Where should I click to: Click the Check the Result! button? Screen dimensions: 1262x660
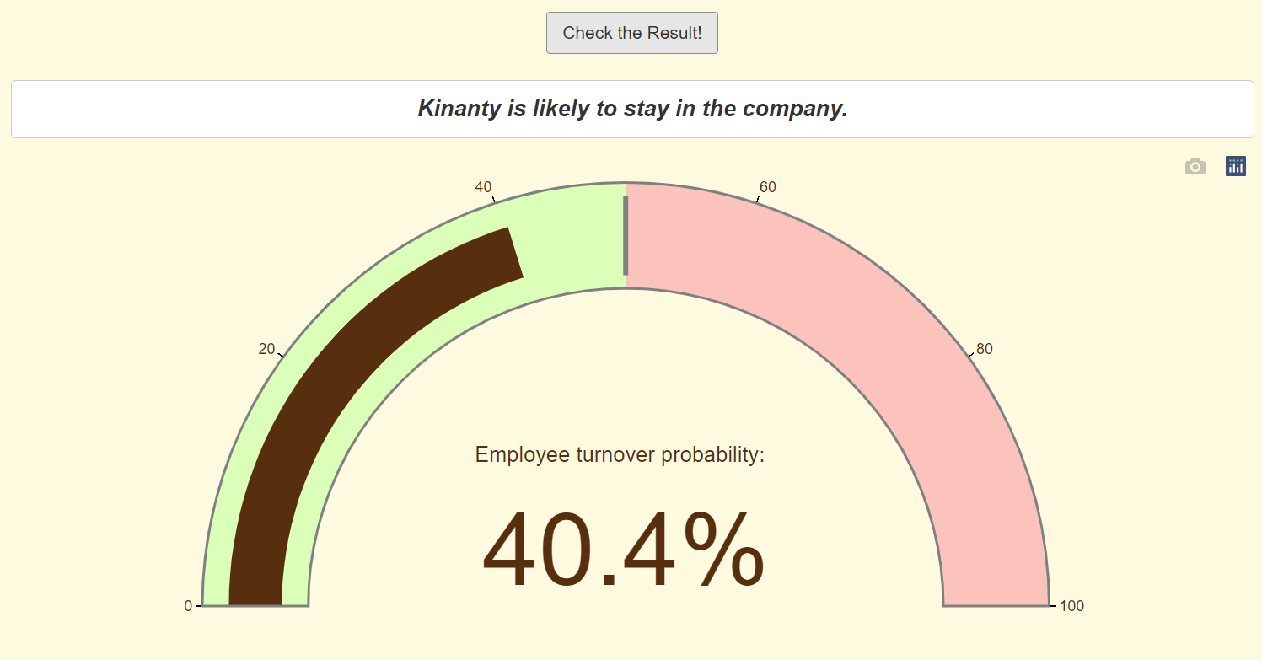click(631, 33)
